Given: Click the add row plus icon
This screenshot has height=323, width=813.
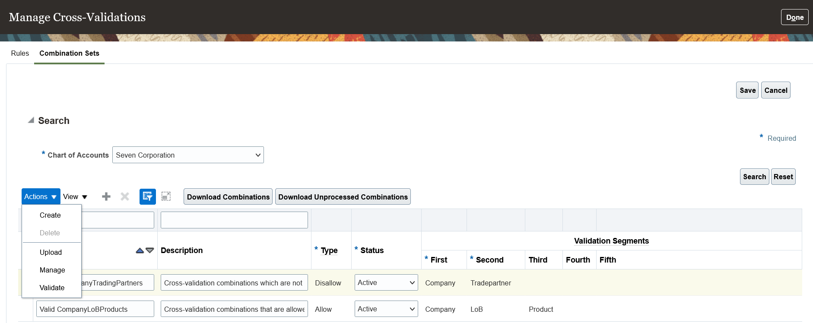Looking at the screenshot, I should pyautogui.click(x=106, y=197).
